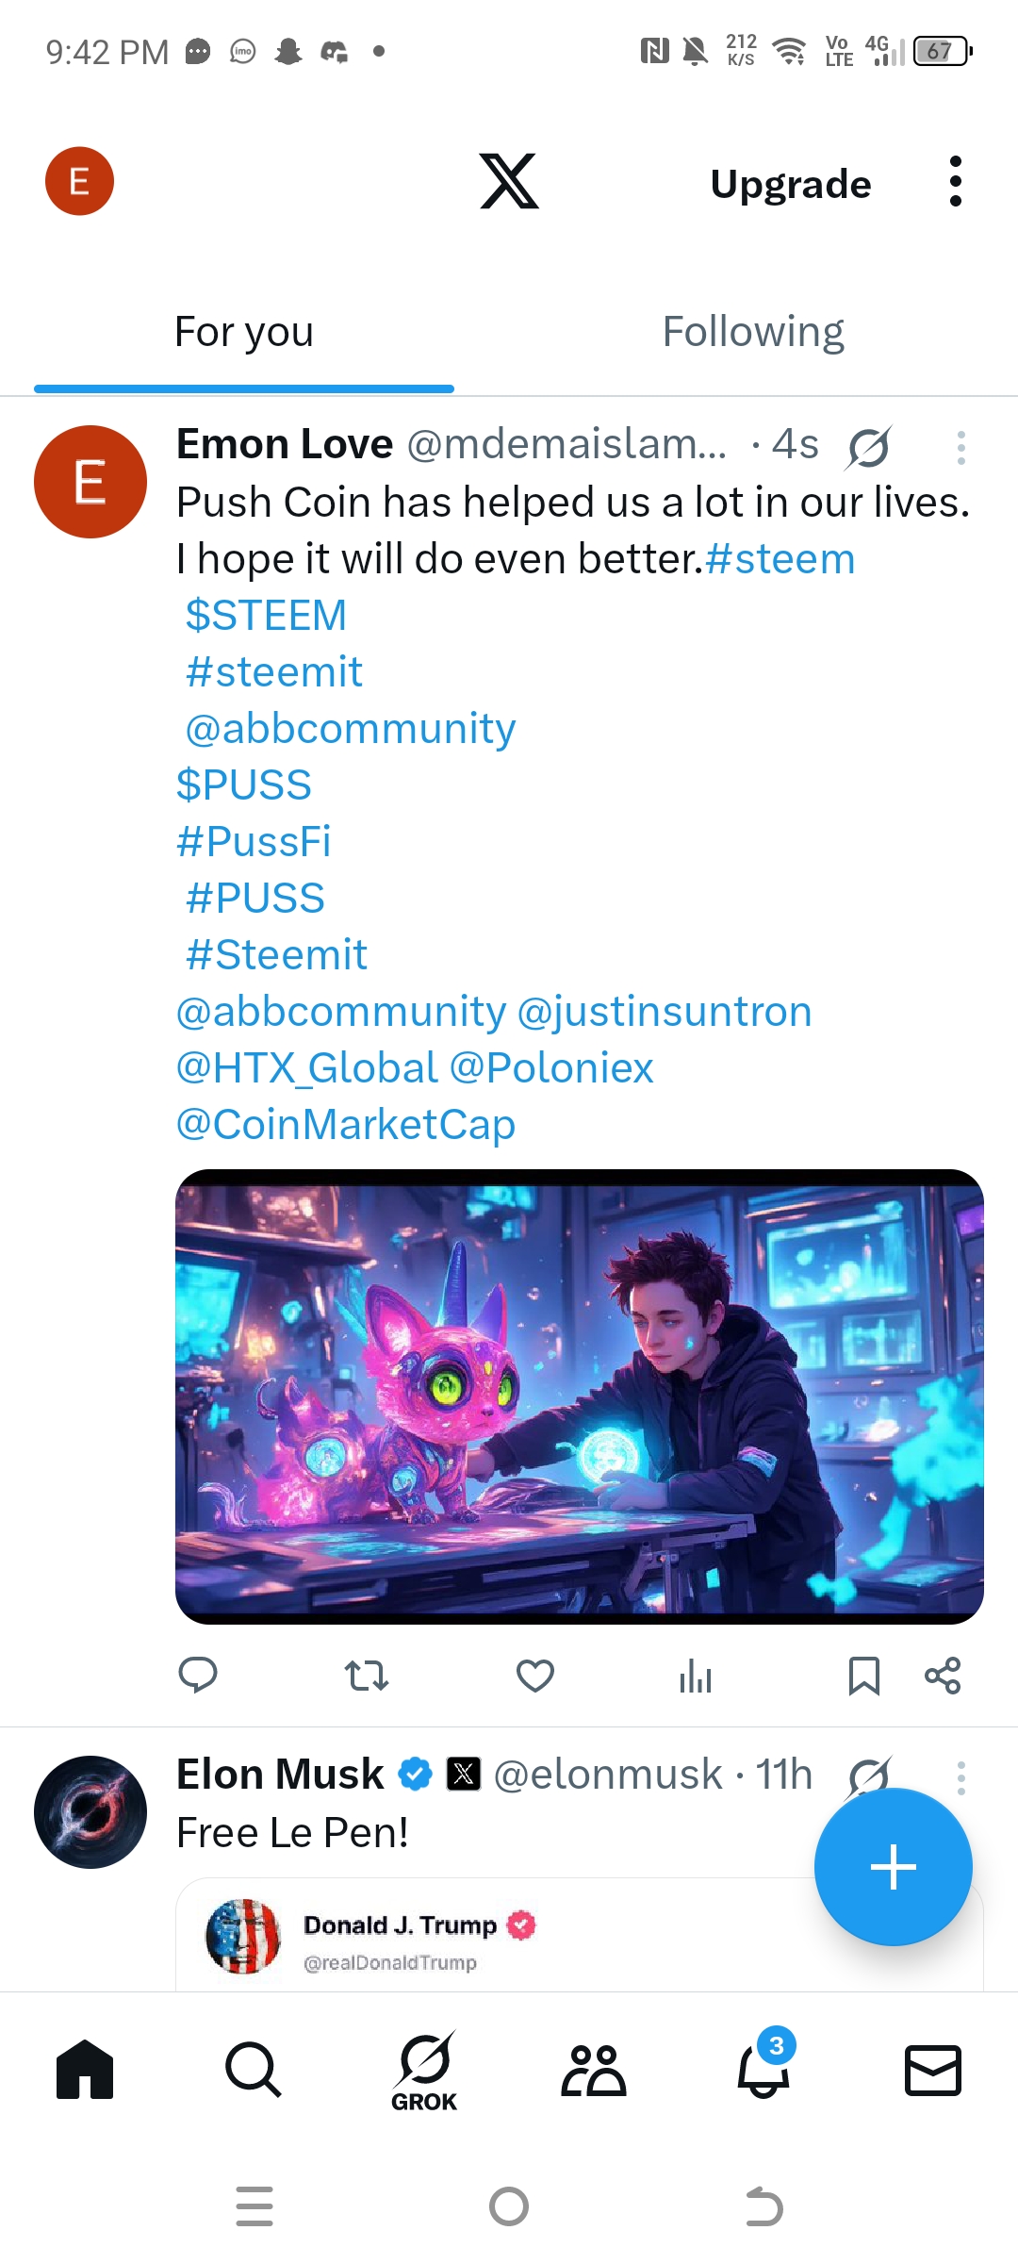Open Communities from bottom navigation

[x=594, y=2071]
